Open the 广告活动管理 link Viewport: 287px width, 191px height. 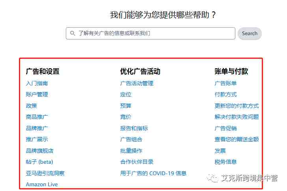point(137,83)
